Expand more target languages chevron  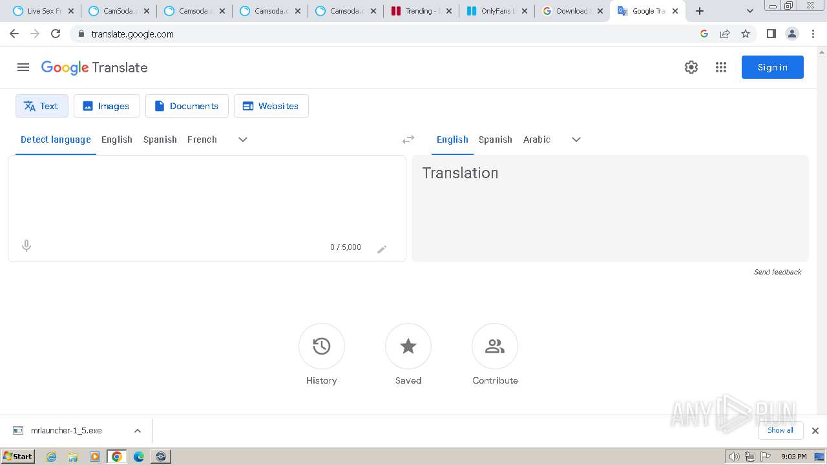[576, 139]
